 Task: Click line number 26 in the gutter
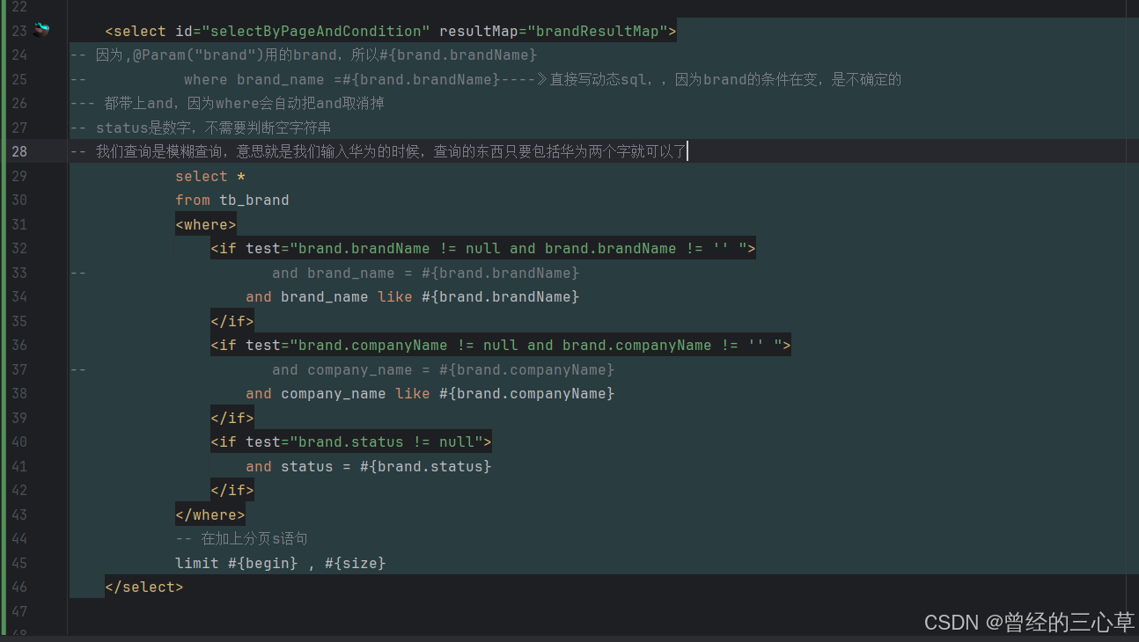coord(19,104)
